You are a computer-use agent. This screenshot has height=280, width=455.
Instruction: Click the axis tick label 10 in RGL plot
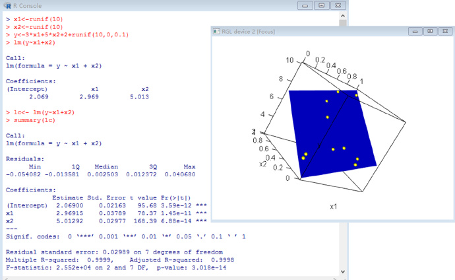pos(289,60)
